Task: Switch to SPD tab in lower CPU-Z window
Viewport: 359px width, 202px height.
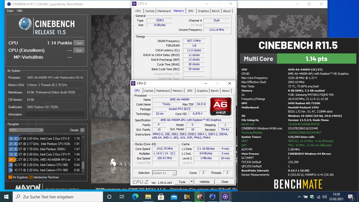Action: 189,91
